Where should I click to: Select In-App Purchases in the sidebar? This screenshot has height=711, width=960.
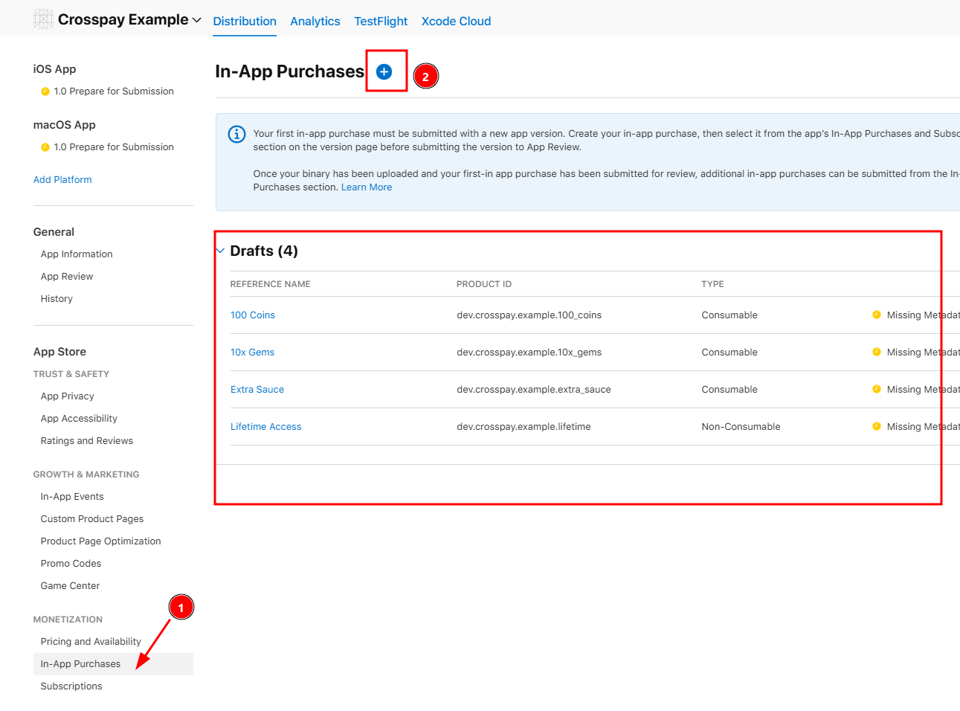pyautogui.click(x=113, y=664)
